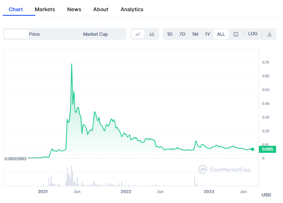Set time range to 1D
Screen dimensions: 283x203
(x=170, y=34)
